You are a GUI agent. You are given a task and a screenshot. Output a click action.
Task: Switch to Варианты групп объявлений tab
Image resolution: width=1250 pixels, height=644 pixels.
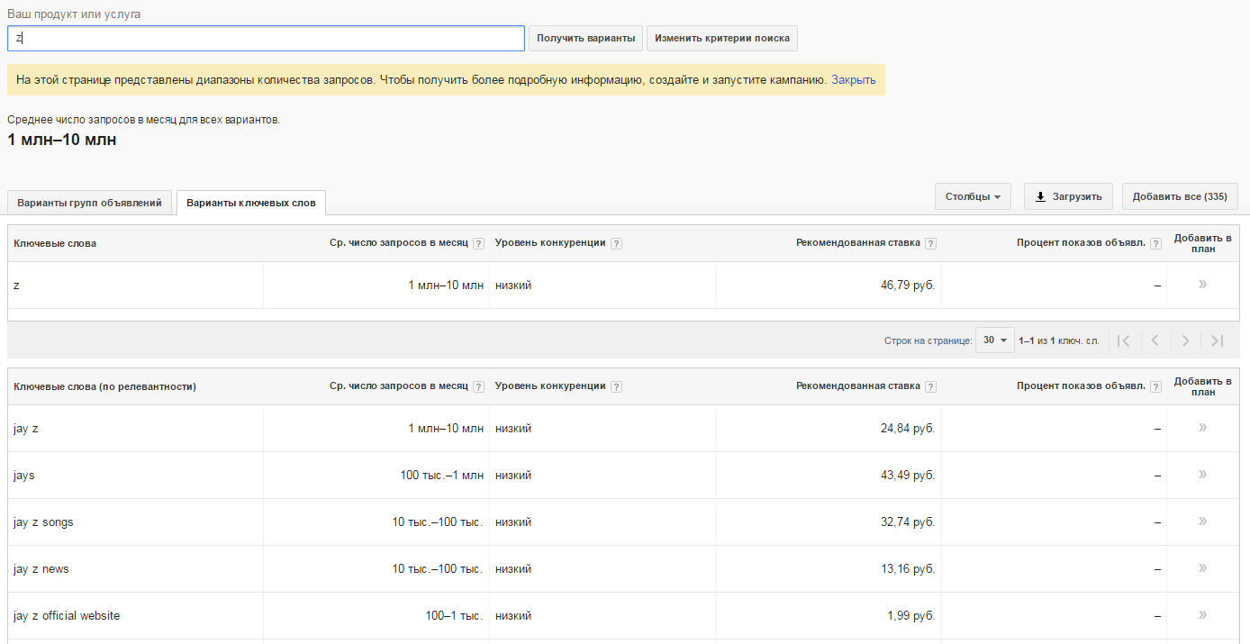point(89,203)
